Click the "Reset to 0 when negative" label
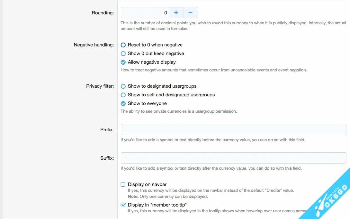The height and width of the screenshot is (219, 350). click(x=155, y=45)
